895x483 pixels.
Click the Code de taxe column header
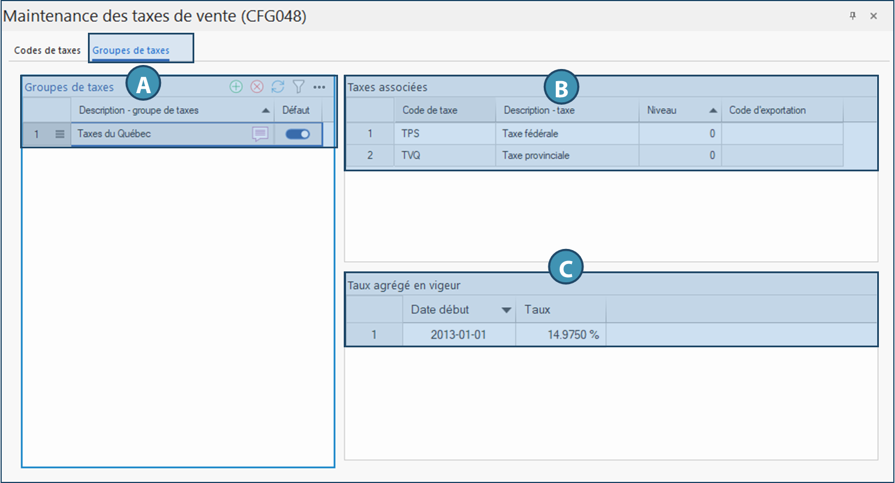[x=444, y=110]
